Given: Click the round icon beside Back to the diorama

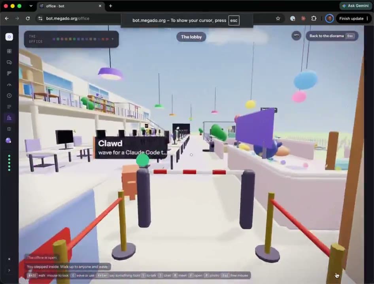Looking at the screenshot, I should coord(296,36).
